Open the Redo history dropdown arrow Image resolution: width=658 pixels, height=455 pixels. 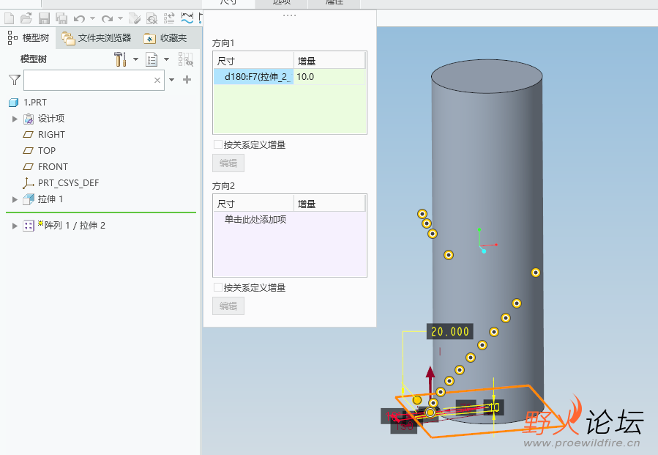click(x=121, y=18)
